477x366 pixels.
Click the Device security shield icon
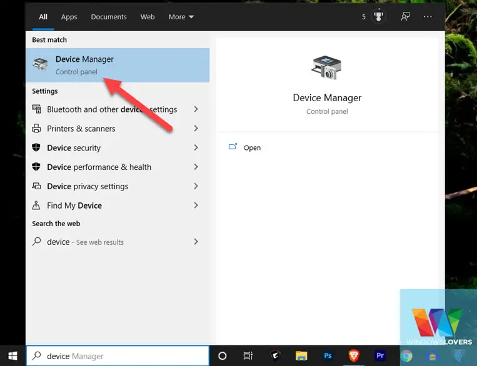[x=36, y=147]
